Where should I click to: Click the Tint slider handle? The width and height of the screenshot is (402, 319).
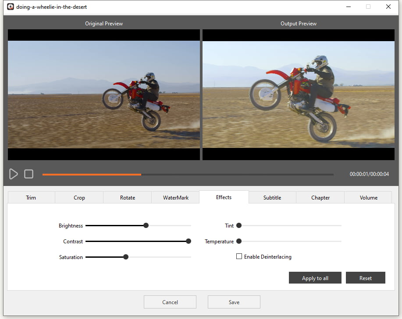tap(239, 225)
